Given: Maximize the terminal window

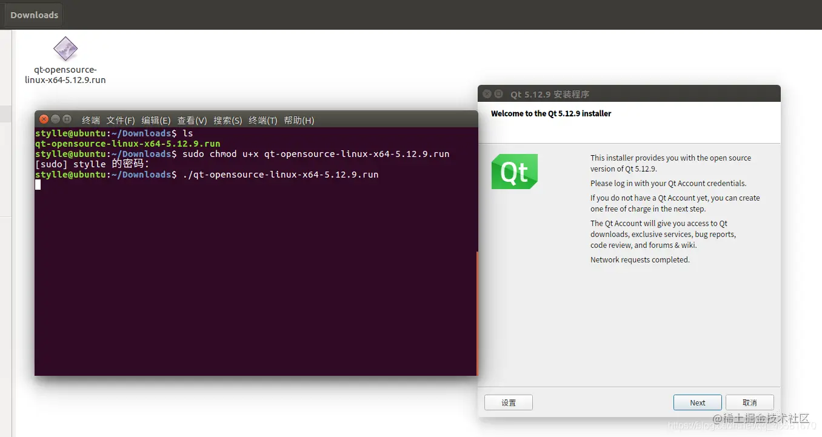Looking at the screenshot, I should [x=67, y=119].
